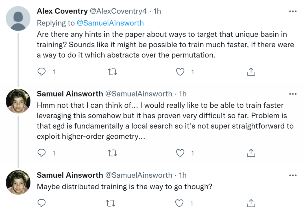305x213 pixels.
Task: Click Samuel Ainsworth's avatar on sgd tweet
Action: point(18,101)
